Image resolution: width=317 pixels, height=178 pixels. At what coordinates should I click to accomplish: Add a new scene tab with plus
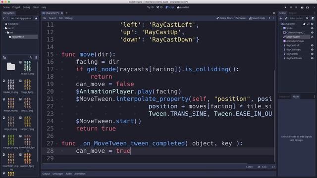click(x=66, y=13)
